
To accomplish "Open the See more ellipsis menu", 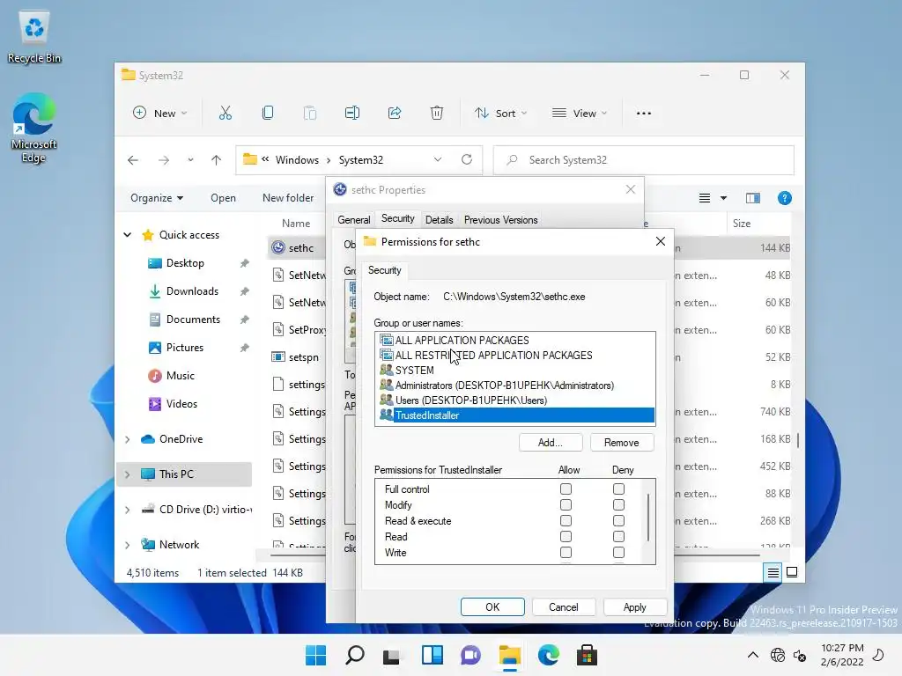I will click(x=644, y=114).
